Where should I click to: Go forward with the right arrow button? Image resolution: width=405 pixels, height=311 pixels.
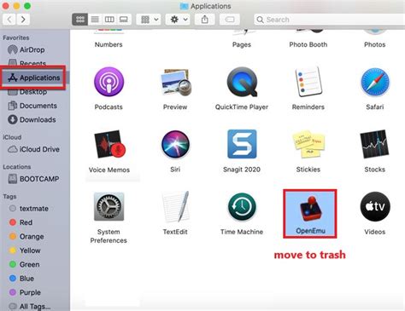click(x=23, y=20)
